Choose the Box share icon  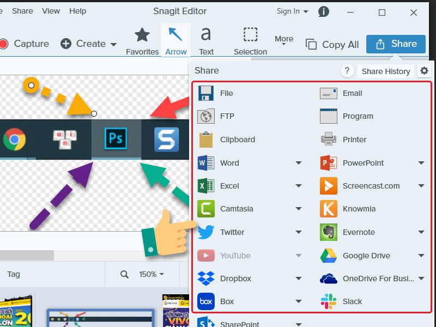tap(206, 301)
